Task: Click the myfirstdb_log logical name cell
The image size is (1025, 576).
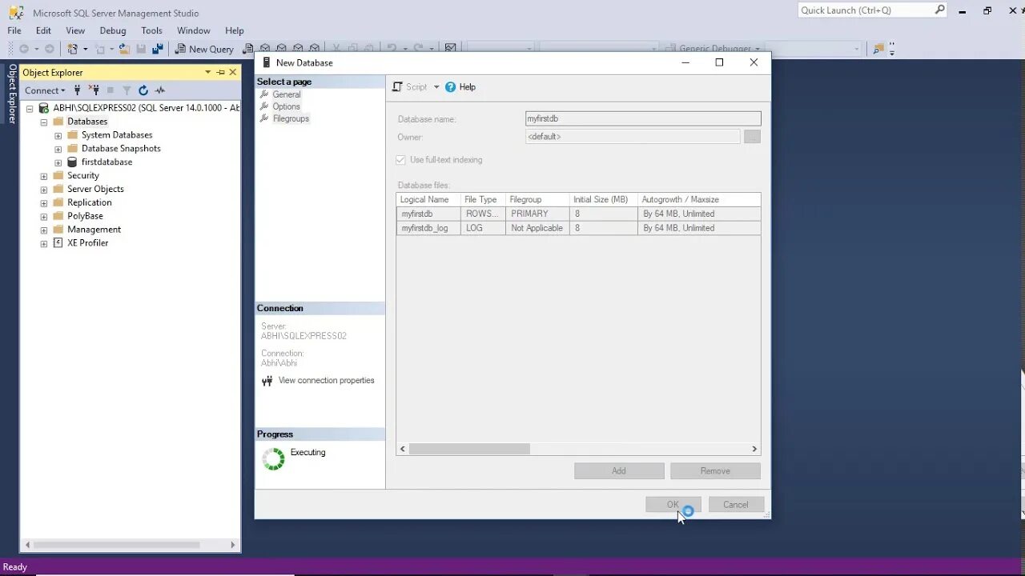Action: (428, 228)
